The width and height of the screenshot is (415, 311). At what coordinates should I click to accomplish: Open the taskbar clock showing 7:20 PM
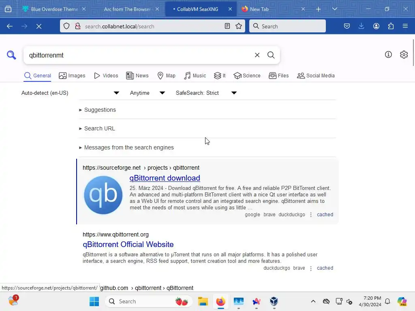370,301
